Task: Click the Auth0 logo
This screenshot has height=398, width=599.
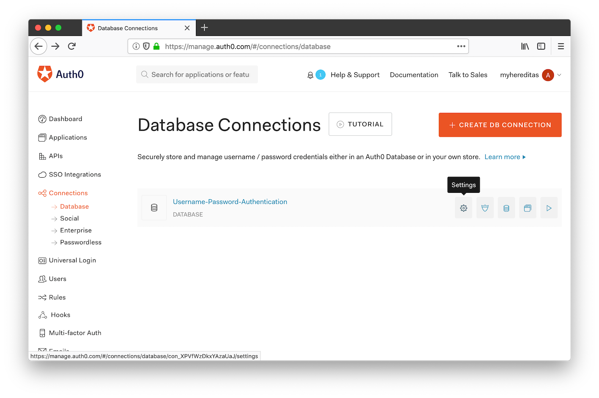Action: (x=60, y=74)
